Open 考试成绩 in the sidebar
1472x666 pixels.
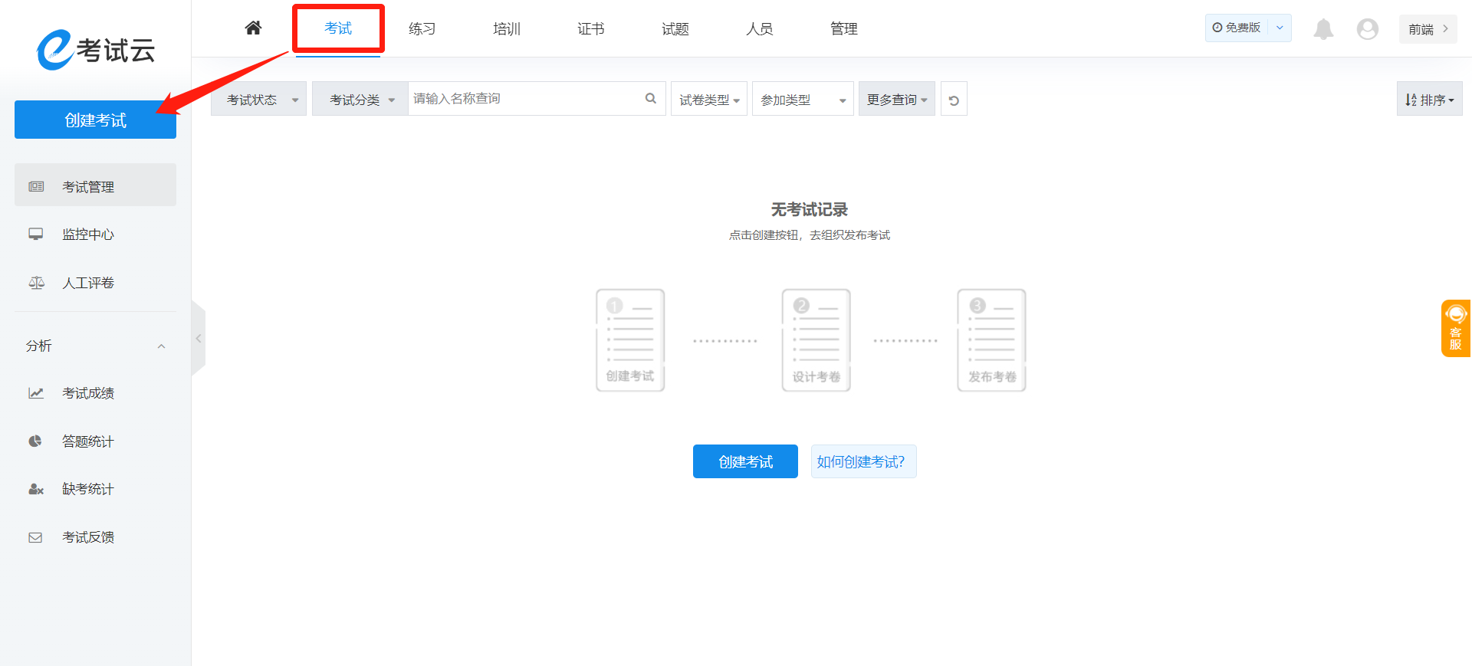coord(88,393)
